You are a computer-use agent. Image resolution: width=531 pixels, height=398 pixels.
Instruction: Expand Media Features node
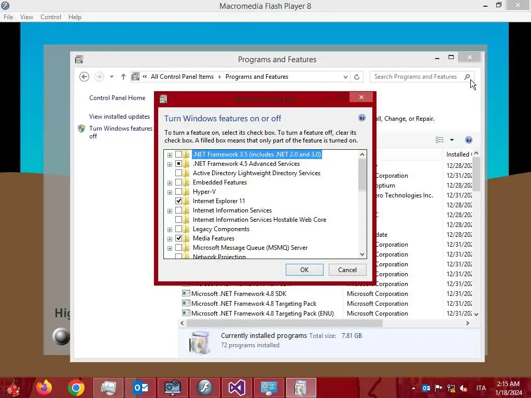(170, 239)
